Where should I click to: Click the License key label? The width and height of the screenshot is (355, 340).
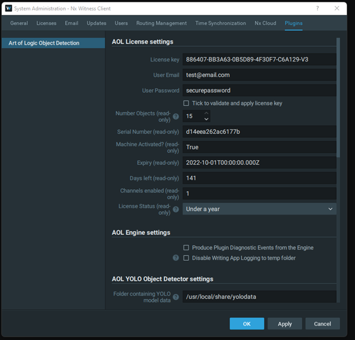[165, 60]
